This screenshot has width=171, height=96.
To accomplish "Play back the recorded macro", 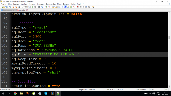I will pyautogui.click(x=83, y=7).
